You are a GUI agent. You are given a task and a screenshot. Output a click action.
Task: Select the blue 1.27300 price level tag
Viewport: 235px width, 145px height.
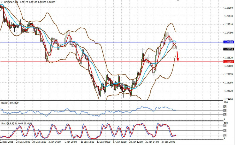[228, 42]
